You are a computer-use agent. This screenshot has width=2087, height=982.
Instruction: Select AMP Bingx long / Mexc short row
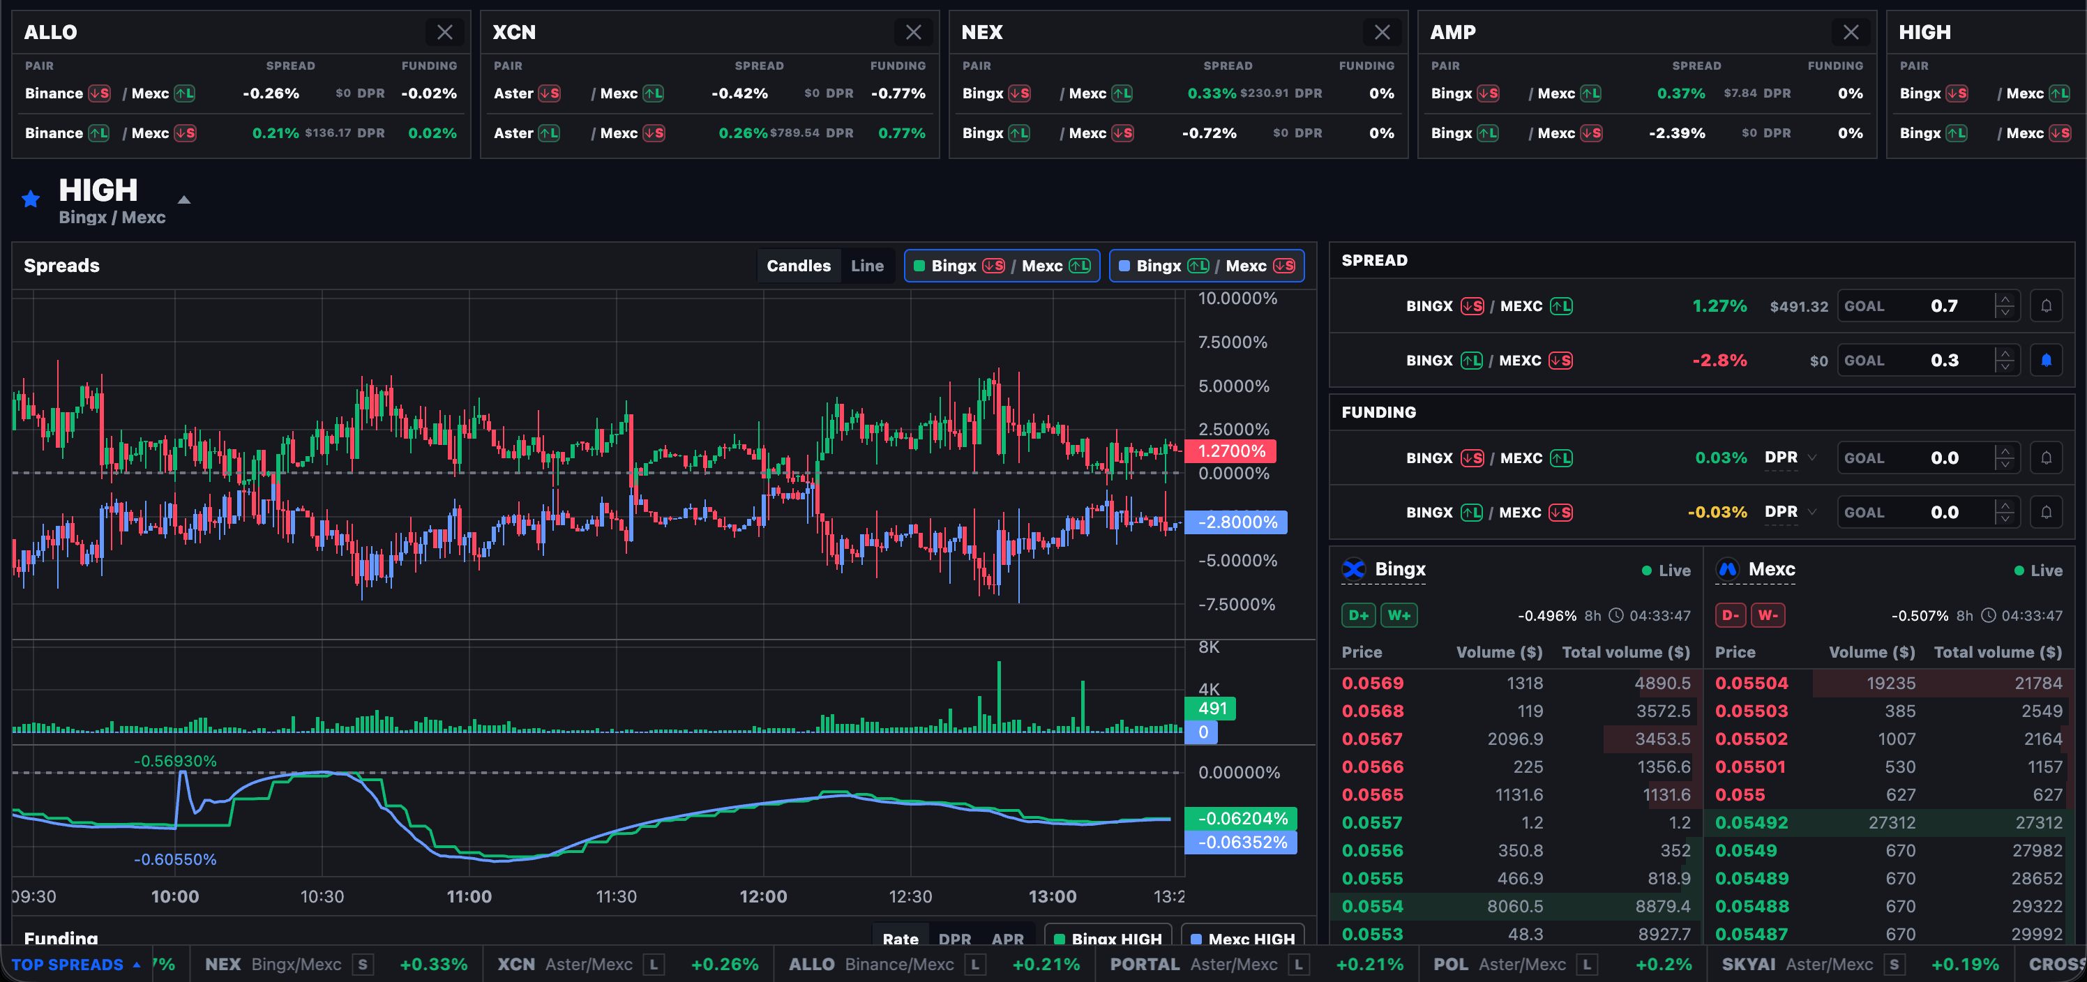click(x=1646, y=133)
